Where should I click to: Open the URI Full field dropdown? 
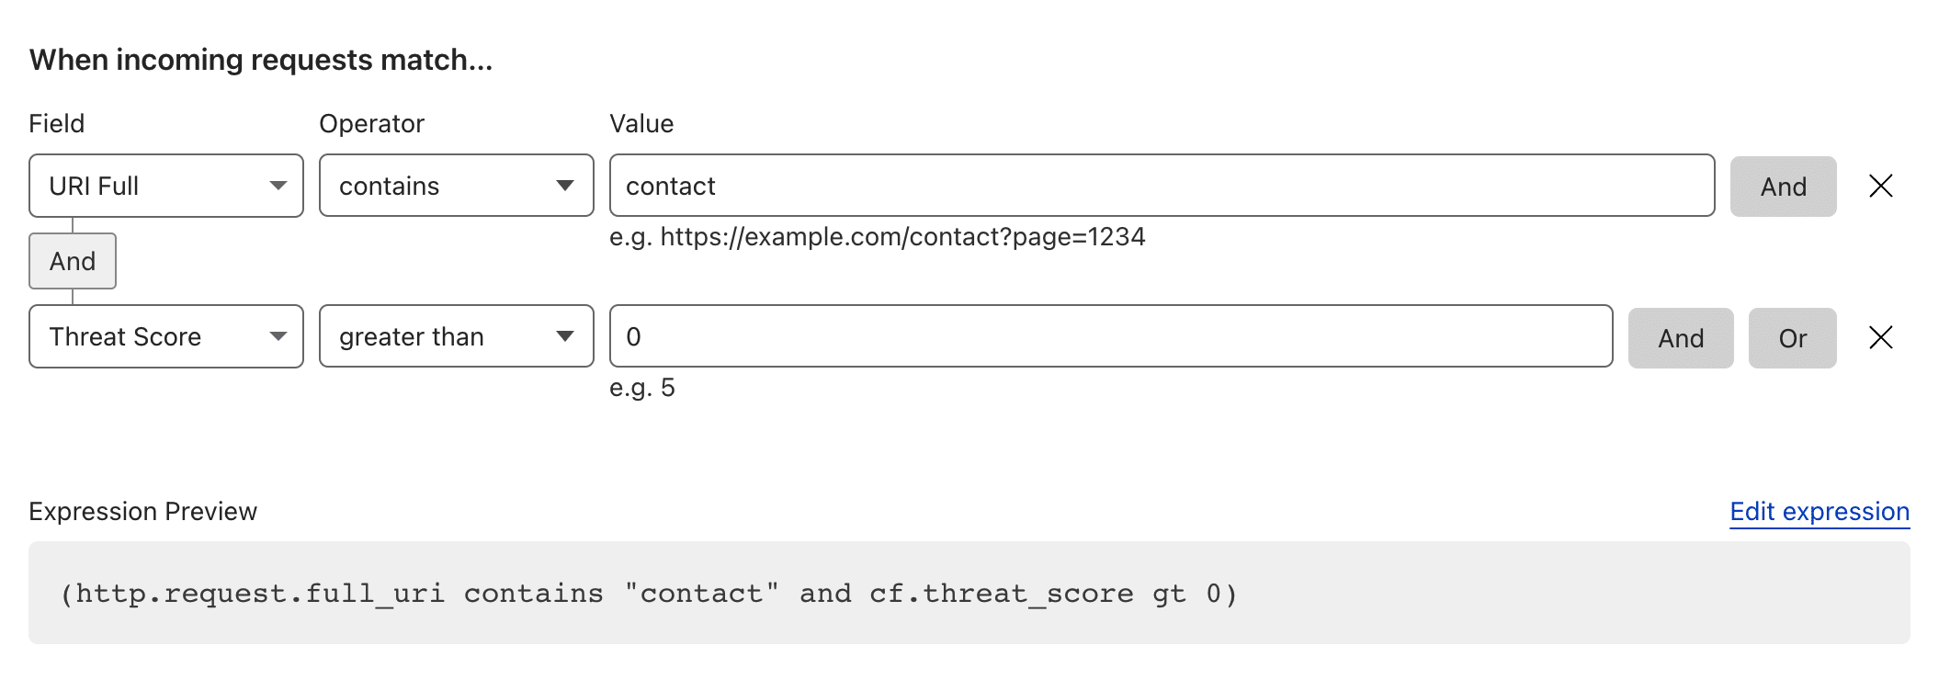166,186
